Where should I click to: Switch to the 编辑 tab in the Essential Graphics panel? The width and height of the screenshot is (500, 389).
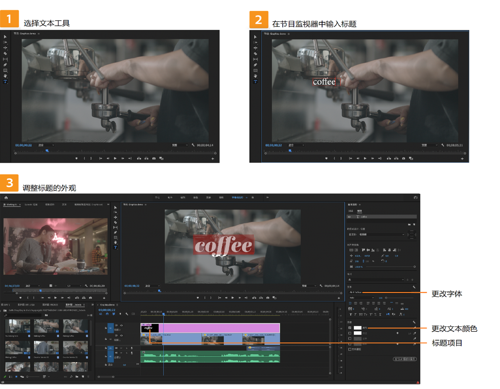(360, 211)
